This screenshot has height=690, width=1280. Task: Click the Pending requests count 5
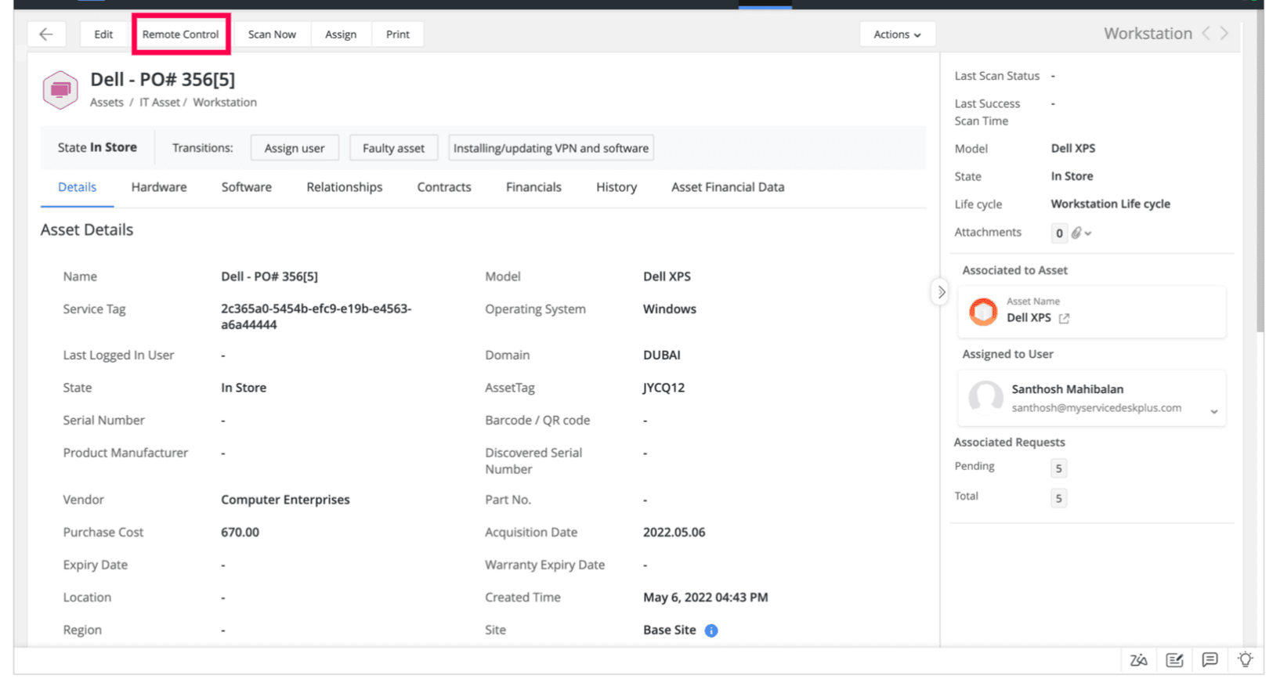click(1058, 468)
